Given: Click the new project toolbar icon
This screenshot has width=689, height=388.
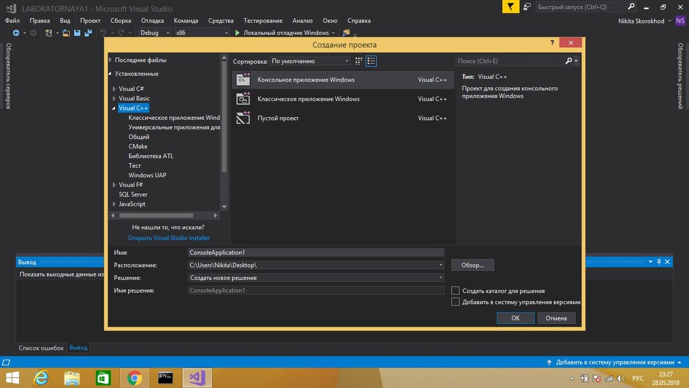Looking at the screenshot, I should (x=49, y=33).
